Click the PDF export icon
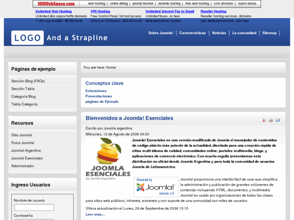Screen dimensions: 294x220 point(264,120)
